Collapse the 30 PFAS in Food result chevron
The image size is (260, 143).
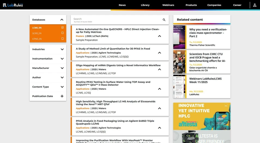tap(159, 53)
